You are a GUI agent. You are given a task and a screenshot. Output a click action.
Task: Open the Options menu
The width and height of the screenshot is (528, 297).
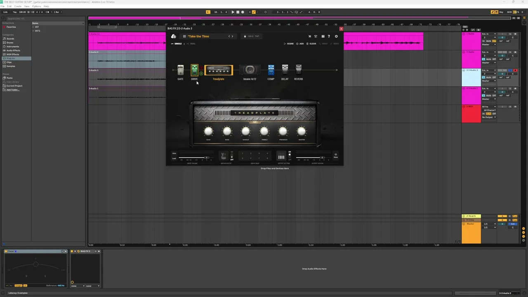37,6
